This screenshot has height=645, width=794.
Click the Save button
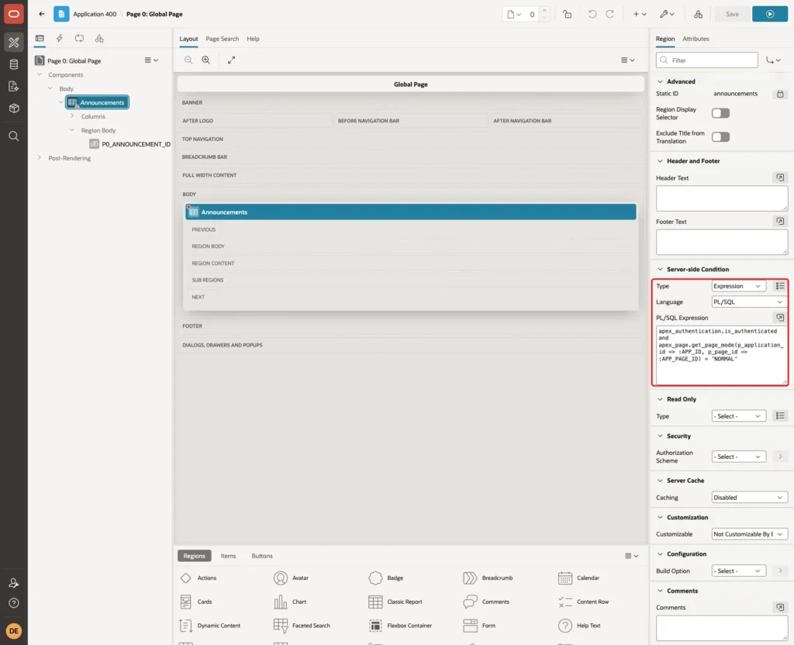(732, 14)
